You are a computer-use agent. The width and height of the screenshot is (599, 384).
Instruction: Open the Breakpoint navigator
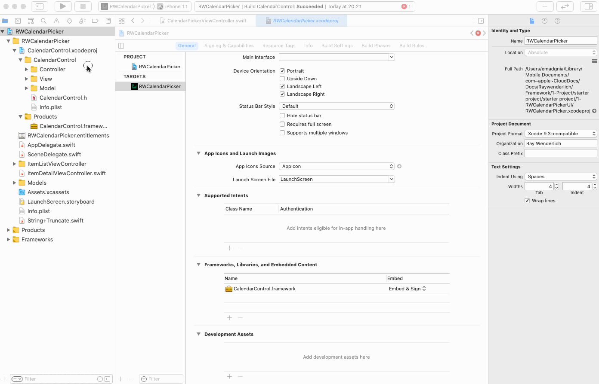[x=95, y=21]
